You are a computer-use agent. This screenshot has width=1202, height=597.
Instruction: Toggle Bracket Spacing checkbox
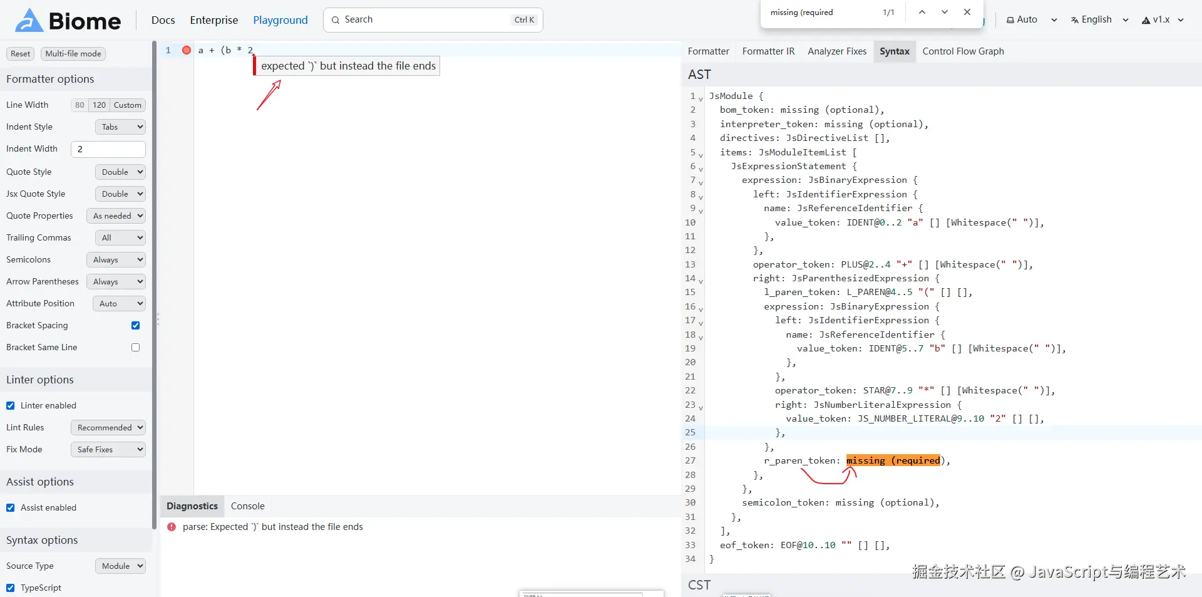point(135,325)
